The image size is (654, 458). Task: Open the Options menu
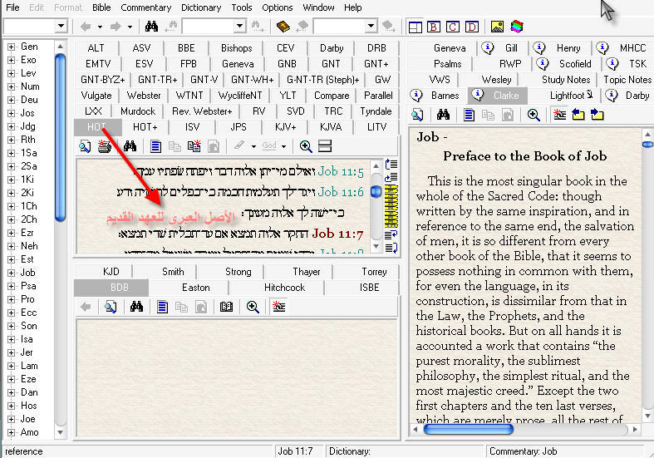pos(278,7)
